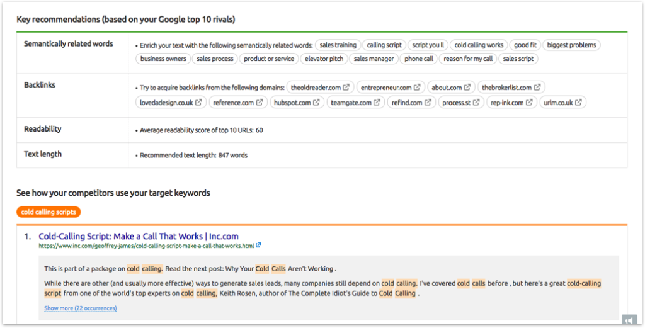
Task: Click the 'Semantically related words' row label
Action: pyautogui.click(x=69, y=43)
